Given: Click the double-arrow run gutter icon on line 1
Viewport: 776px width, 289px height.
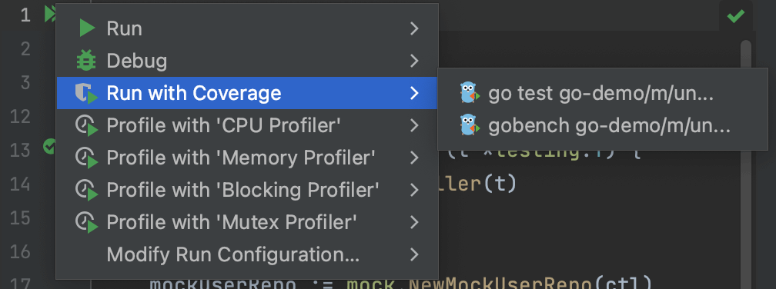Looking at the screenshot, I should (51, 14).
